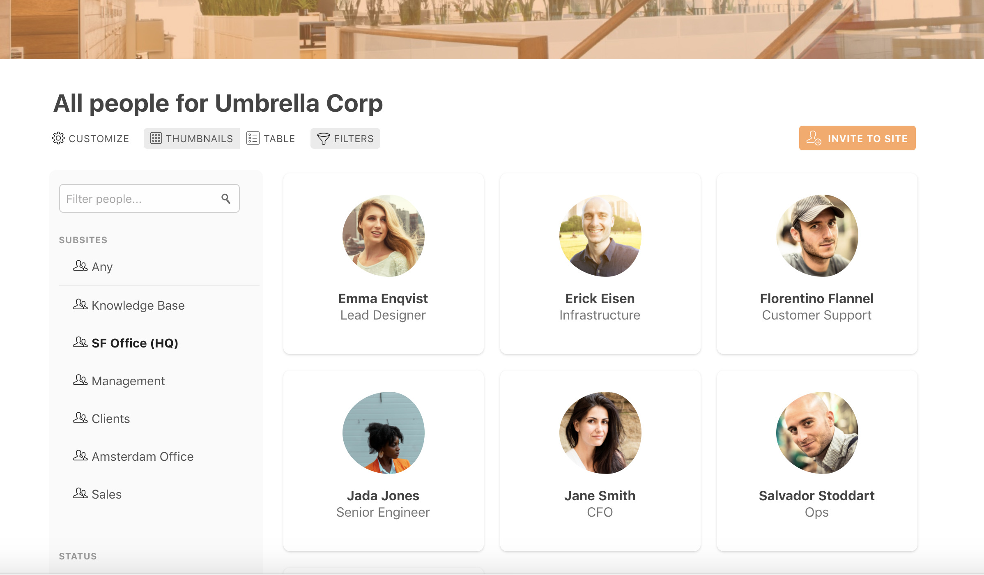
Task: Click the SF Office HQ subsite icon
Action: click(80, 342)
